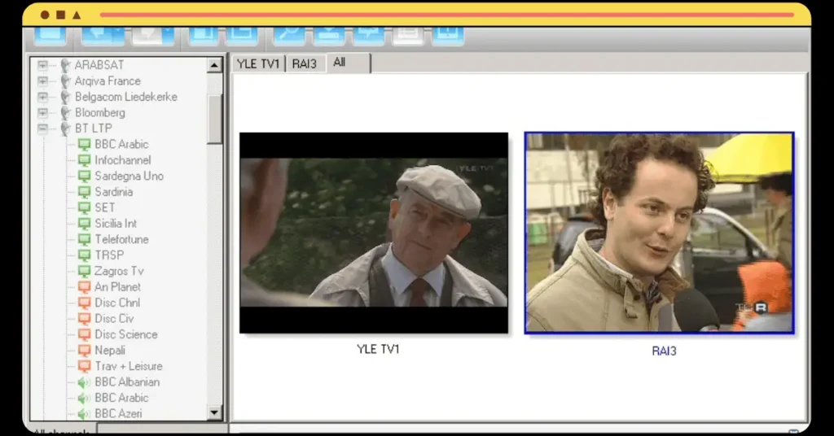This screenshot has height=436, width=834.
Task: Select 'An Planet' channel name
Action: 117,287
